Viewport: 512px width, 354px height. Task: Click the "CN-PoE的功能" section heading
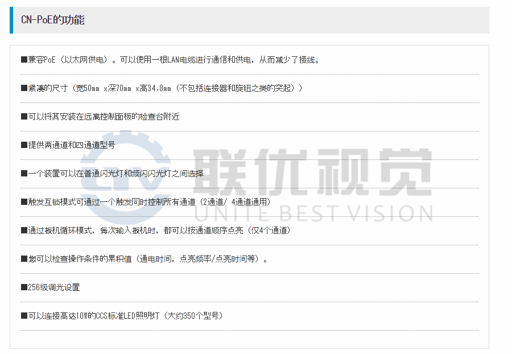point(52,20)
